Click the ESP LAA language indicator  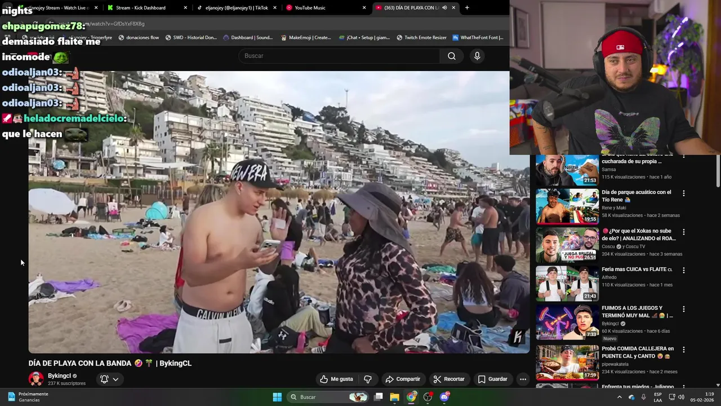coord(658,397)
